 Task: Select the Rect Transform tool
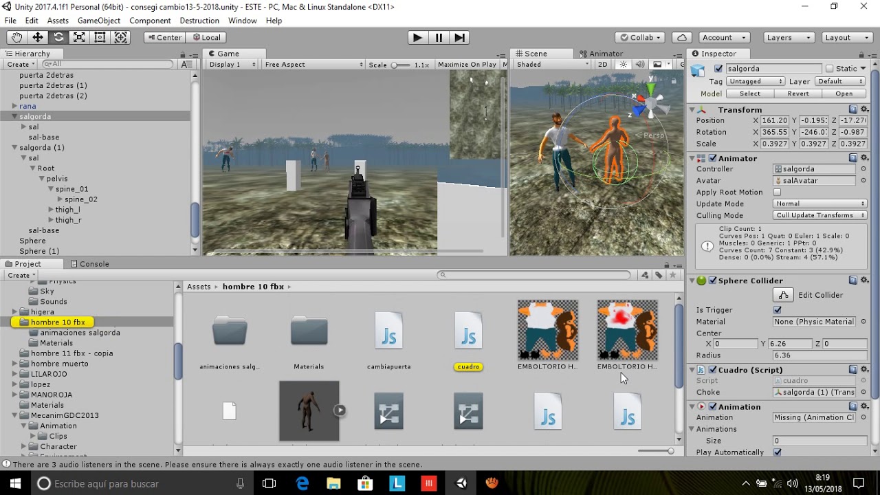(x=100, y=38)
